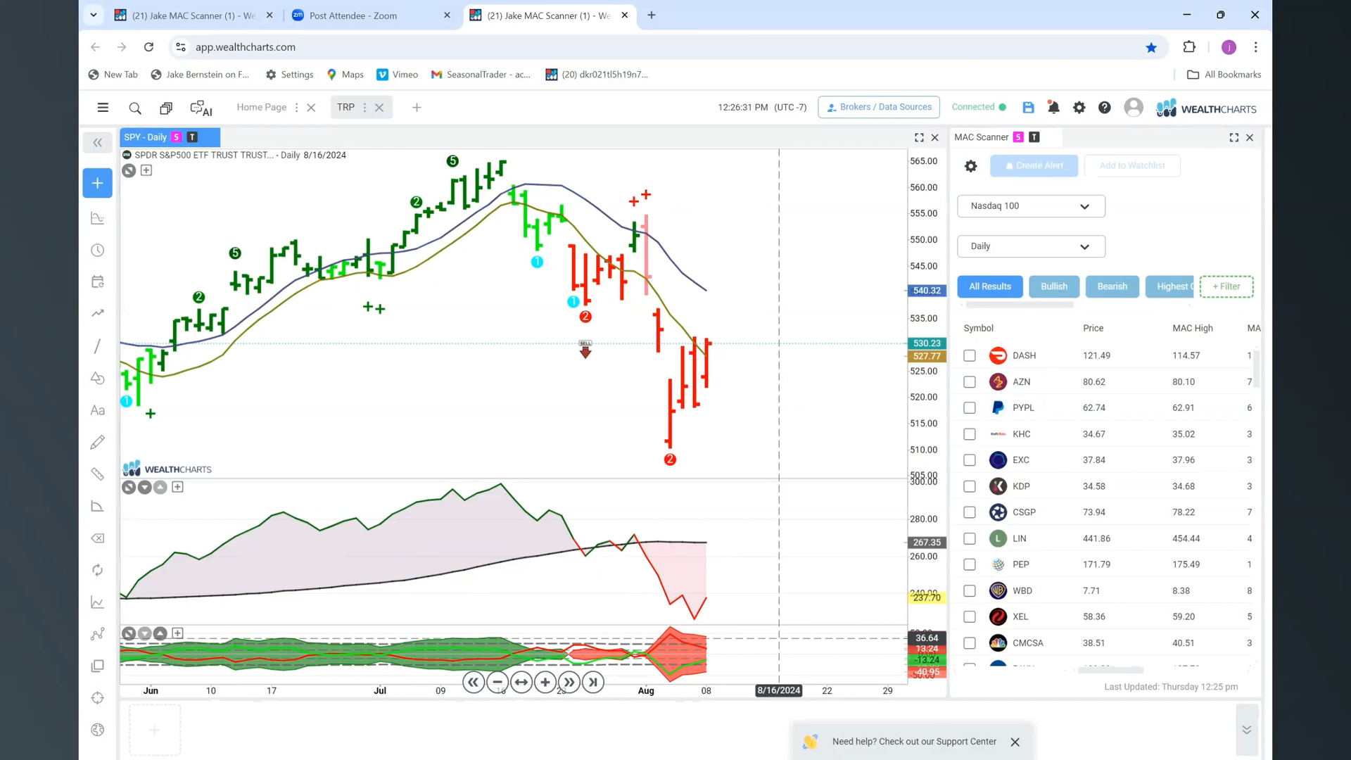Close the SPY chart panel
Viewport: 1351px width, 760px height.
(935, 138)
